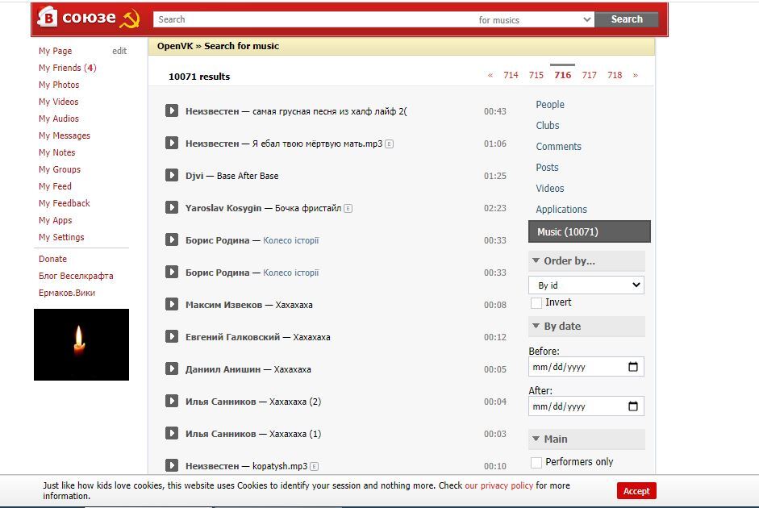759x508 pixels.
Task: Play Максим Извеков Хахахаха track
Action: (x=171, y=304)
